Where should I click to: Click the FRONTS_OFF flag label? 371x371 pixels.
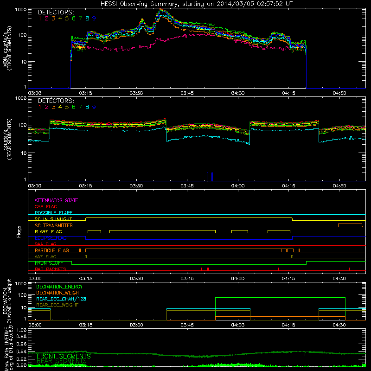click(49, 263)
